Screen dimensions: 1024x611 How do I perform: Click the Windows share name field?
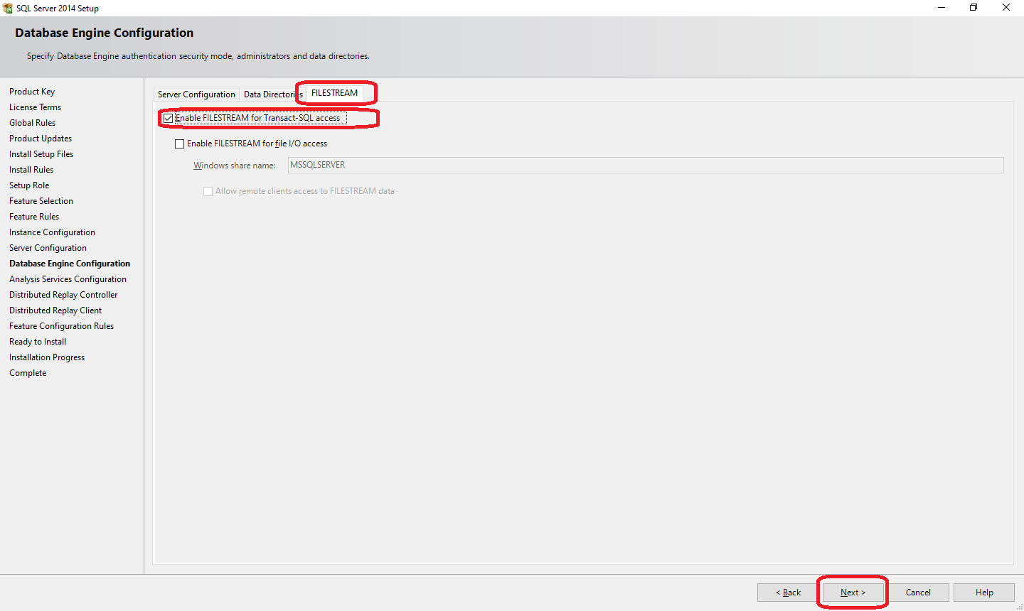pos(646,165)
